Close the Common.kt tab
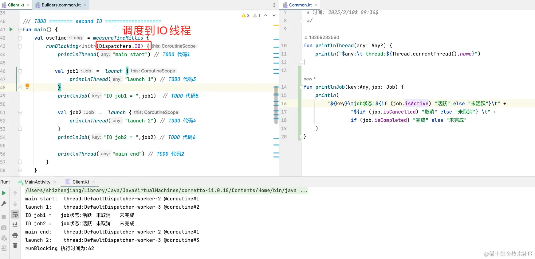535x259 pixels. click(x=316, y=5)
